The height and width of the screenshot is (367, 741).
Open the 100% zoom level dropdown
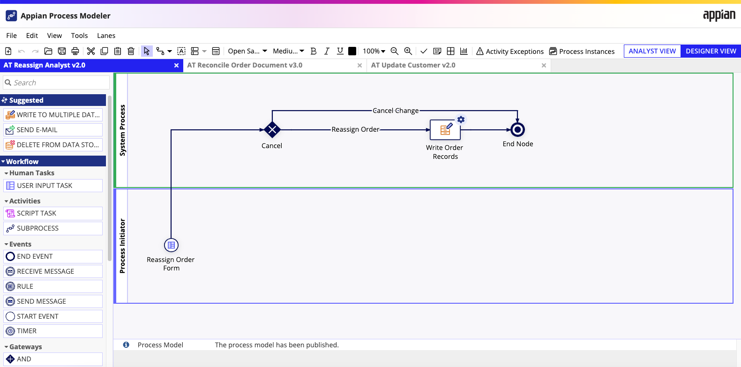pos(374,51)
